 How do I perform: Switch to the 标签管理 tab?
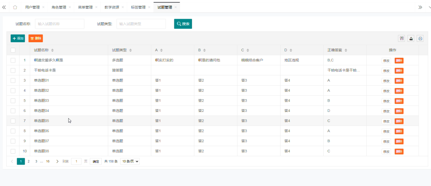138,8
